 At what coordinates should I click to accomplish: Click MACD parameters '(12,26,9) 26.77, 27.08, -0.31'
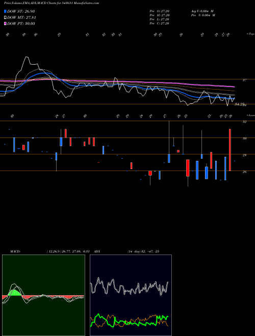[x=69, y=251]
